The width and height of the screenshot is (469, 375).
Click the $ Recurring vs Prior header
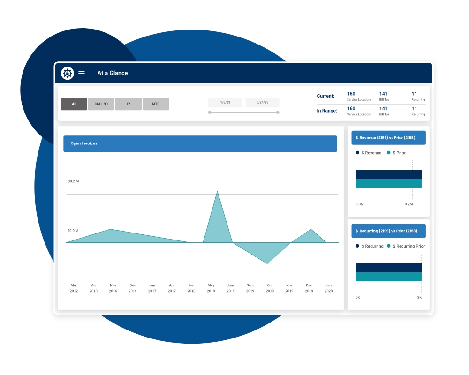click(x=388, y=231)
